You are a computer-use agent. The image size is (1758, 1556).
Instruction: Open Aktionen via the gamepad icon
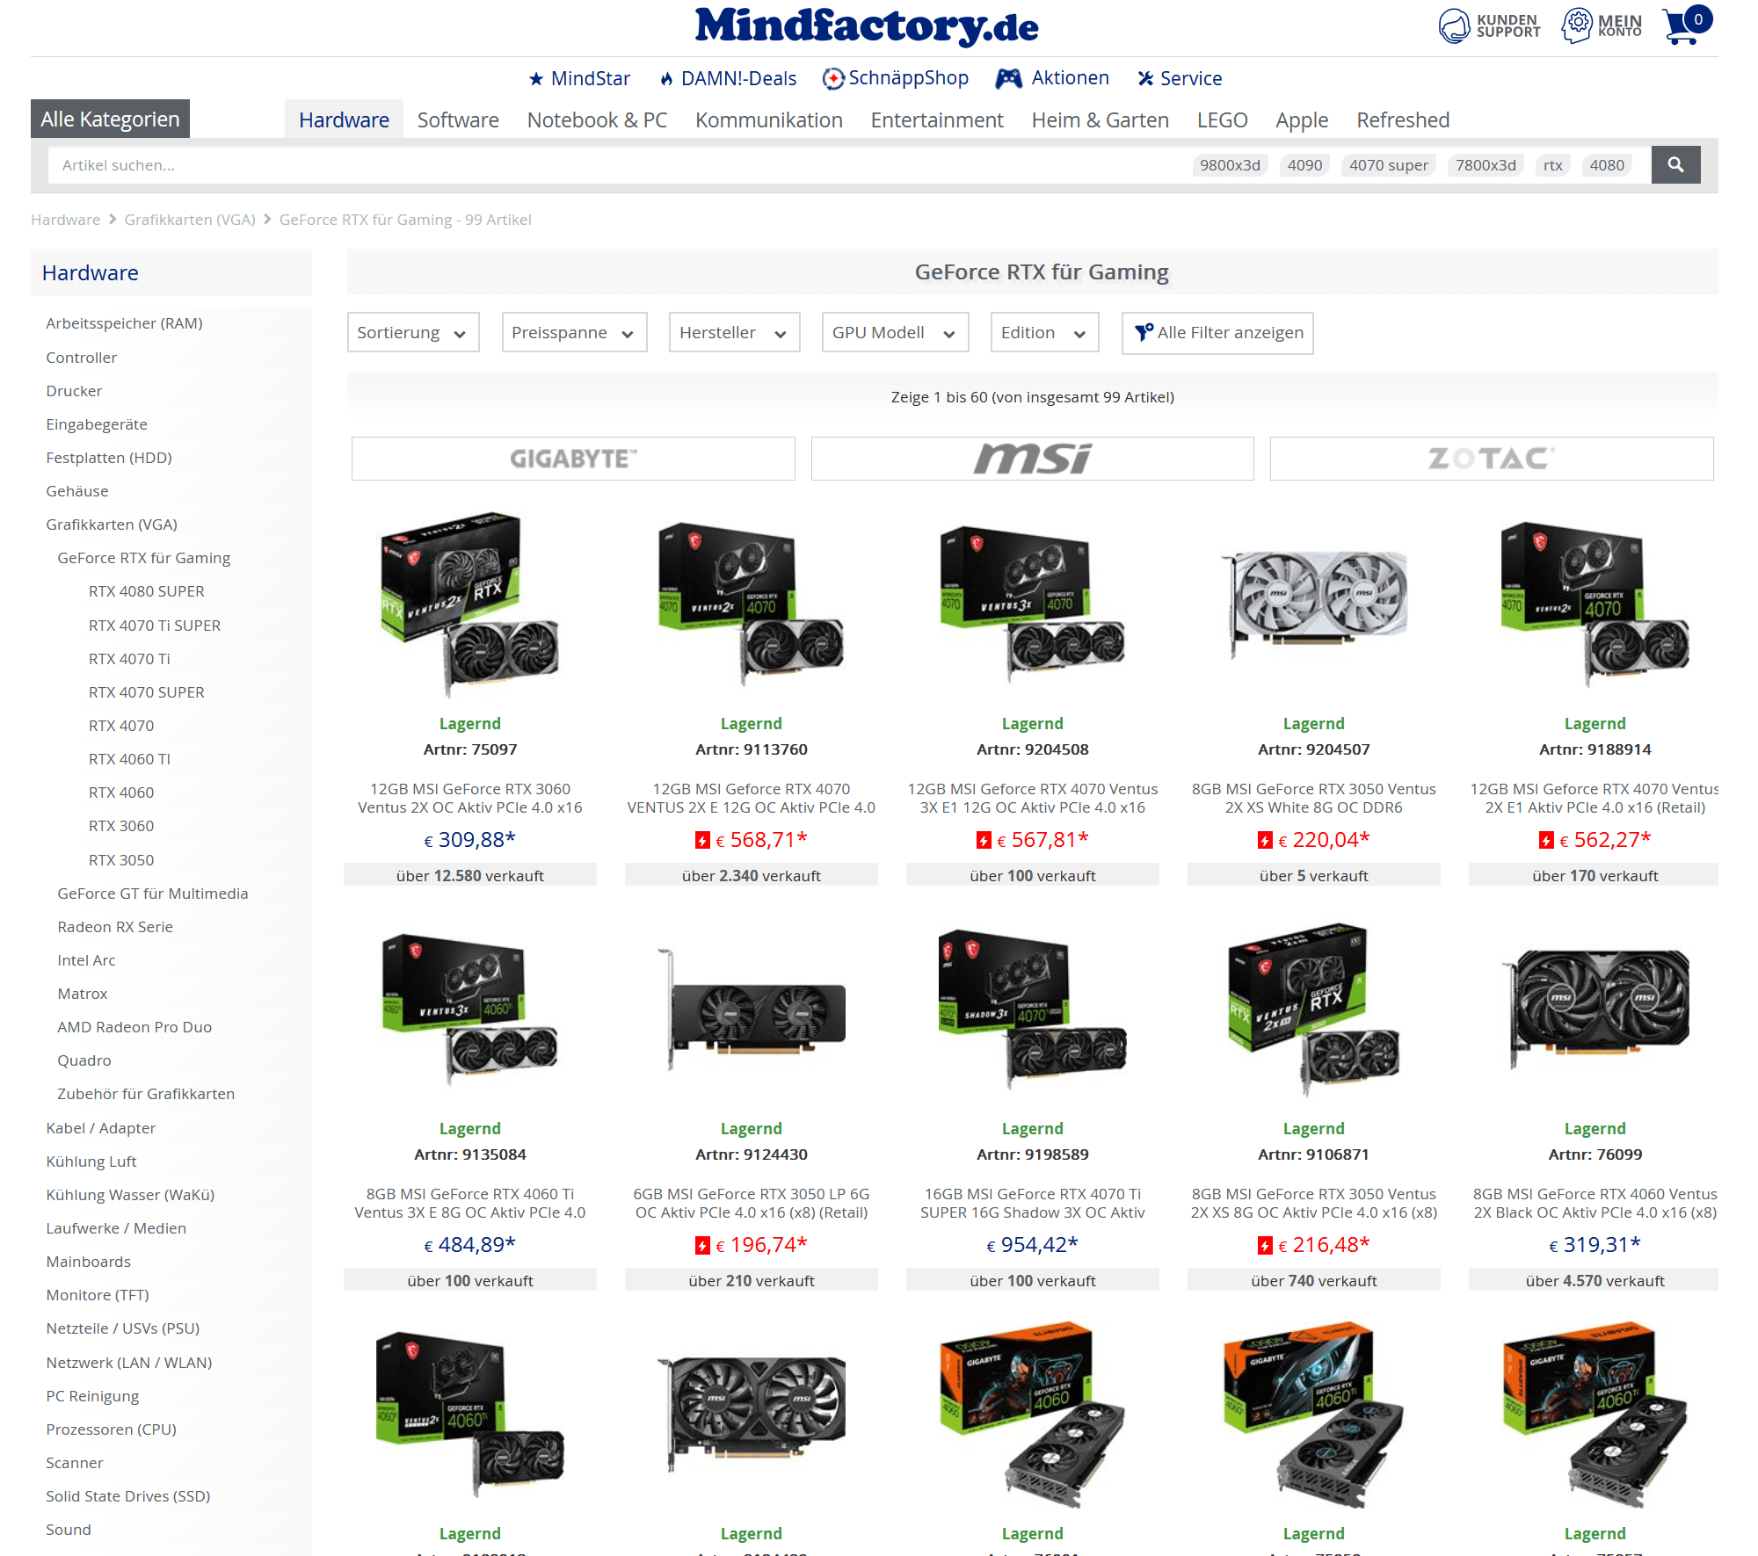[x=1008, y=78]
